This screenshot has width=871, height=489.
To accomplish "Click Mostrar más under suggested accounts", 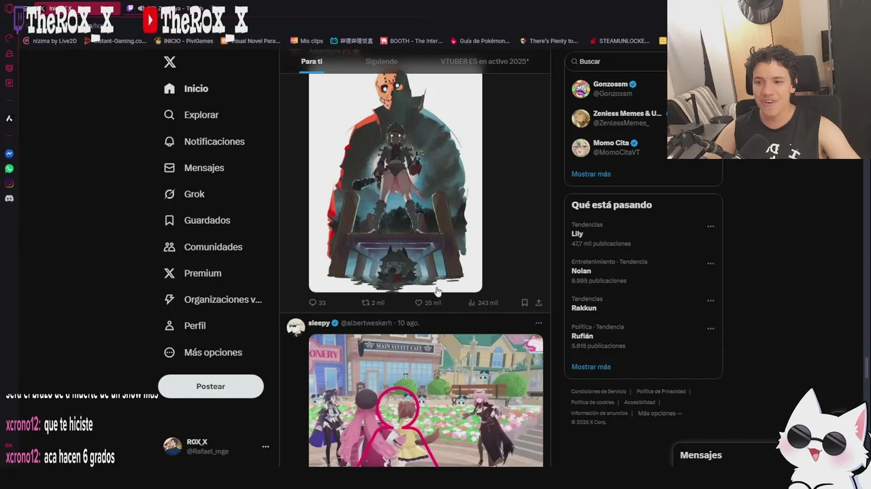I will pyautogui.click(x=591, y=174).
